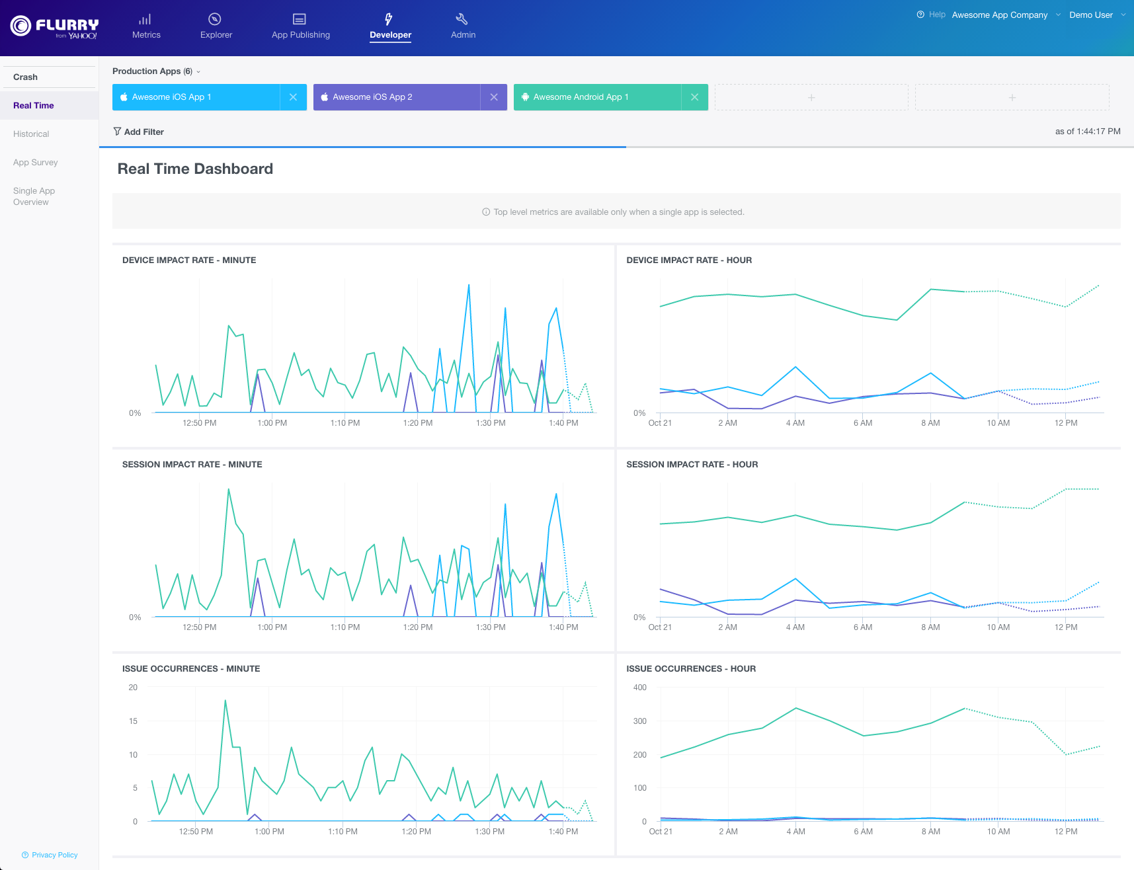Switch to the App Publishing tab
This screenshot has width=1134, height=870.
[x=301, y=27]
